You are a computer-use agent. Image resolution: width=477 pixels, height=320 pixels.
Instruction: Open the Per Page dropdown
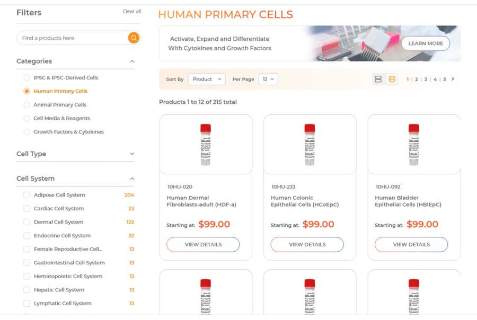click(268, 79)
